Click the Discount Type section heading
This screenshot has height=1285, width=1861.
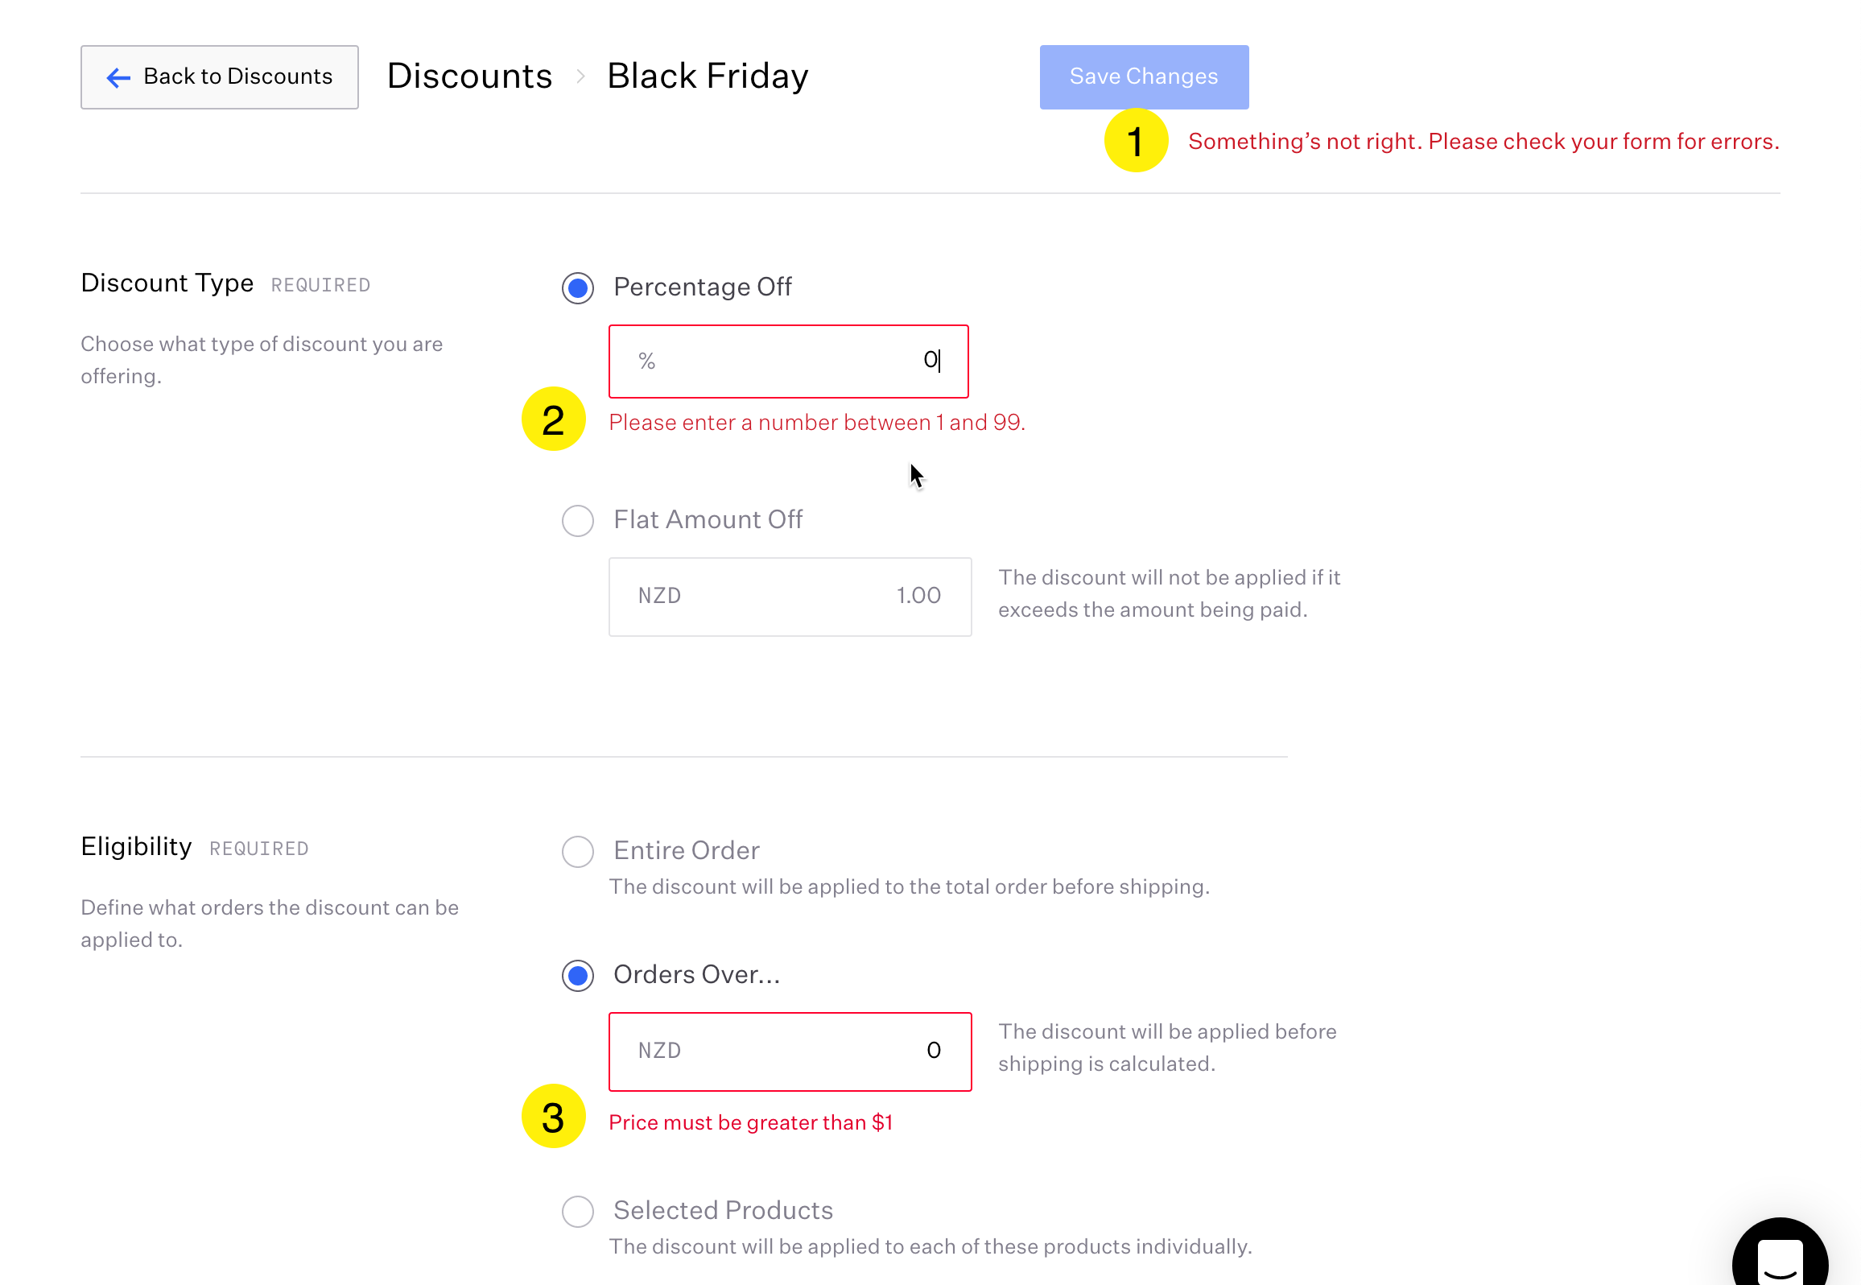(167, 283)
